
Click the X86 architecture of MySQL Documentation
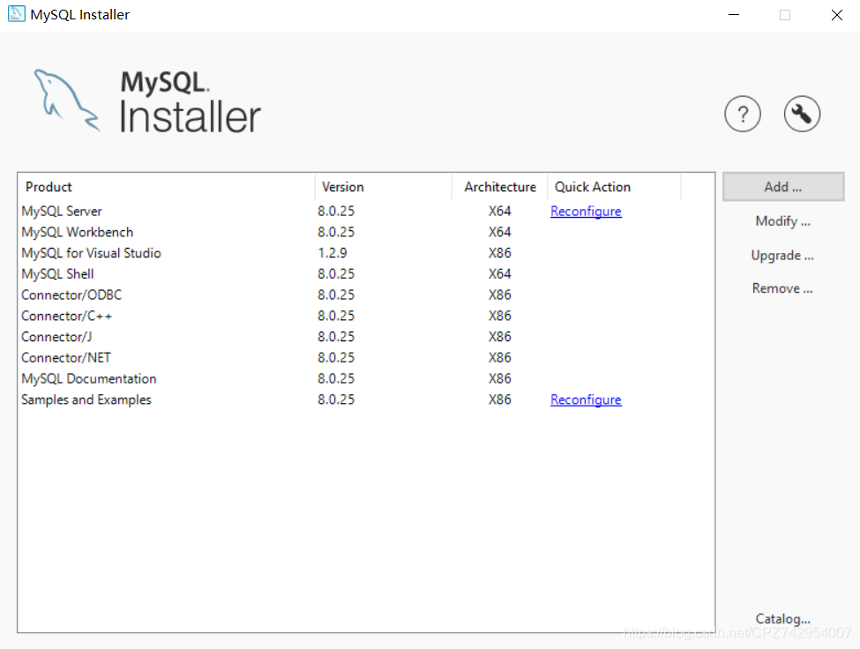(499, 379)
